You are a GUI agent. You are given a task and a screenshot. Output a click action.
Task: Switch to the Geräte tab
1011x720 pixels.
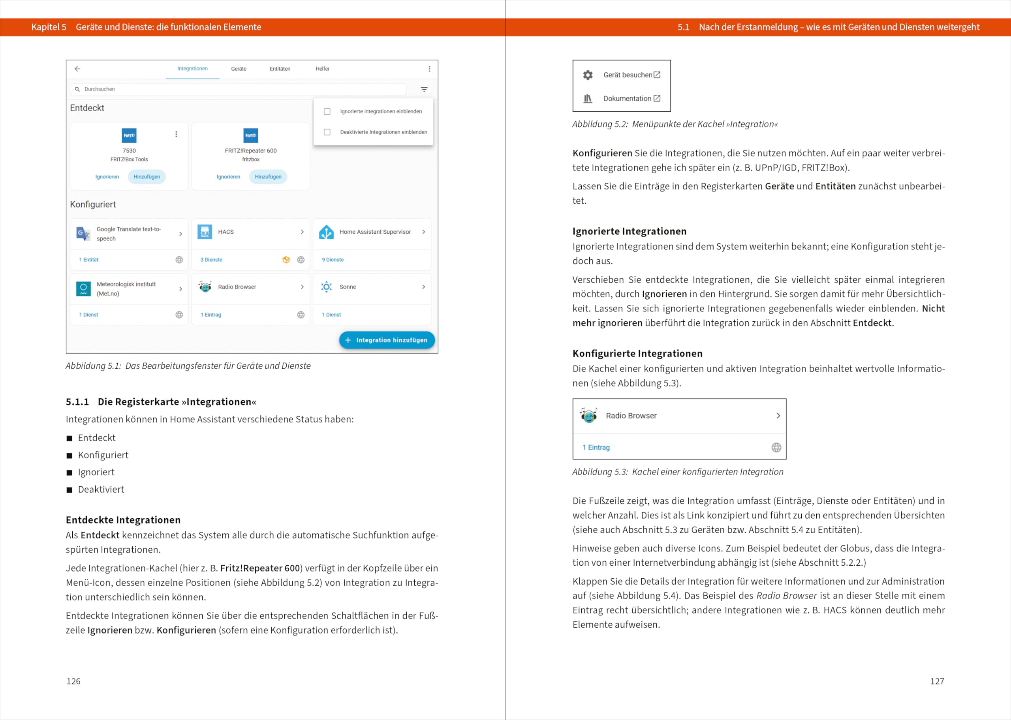pyautogui.click(x=239, y=69)
